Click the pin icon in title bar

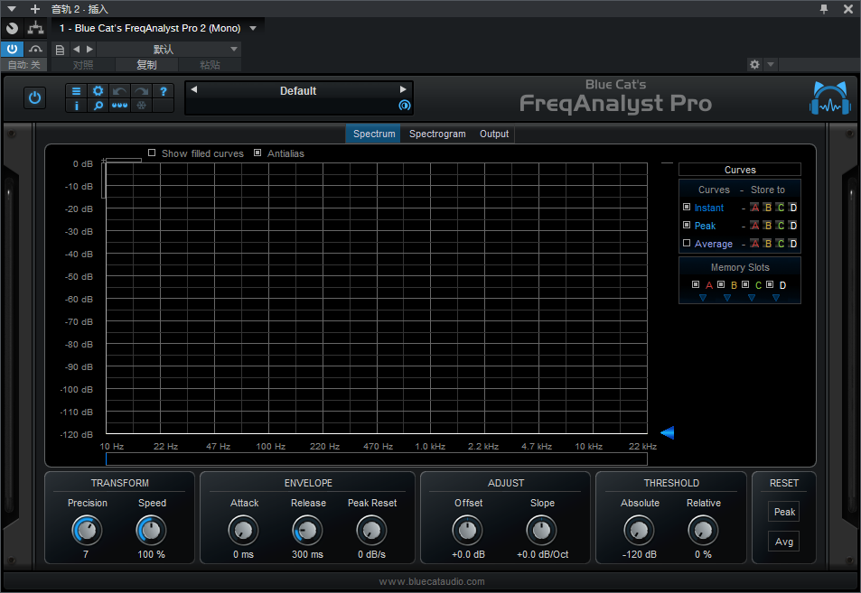click(x=824, y=9)
